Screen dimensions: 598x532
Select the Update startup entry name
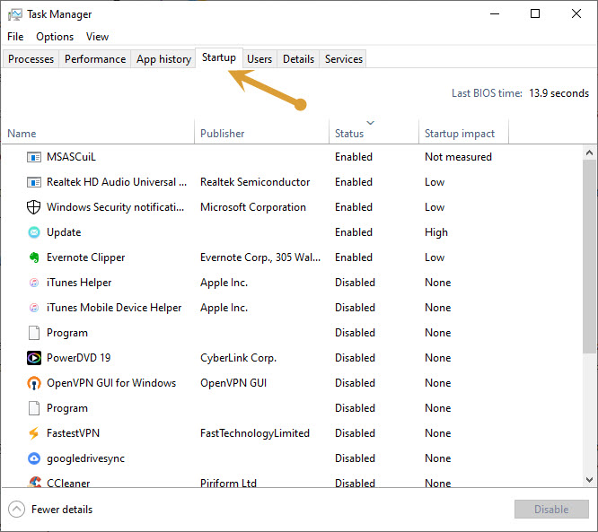64,232
